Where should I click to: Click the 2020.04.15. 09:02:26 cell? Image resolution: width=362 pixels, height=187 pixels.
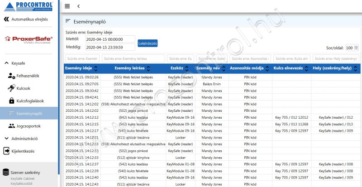[82, 77]
